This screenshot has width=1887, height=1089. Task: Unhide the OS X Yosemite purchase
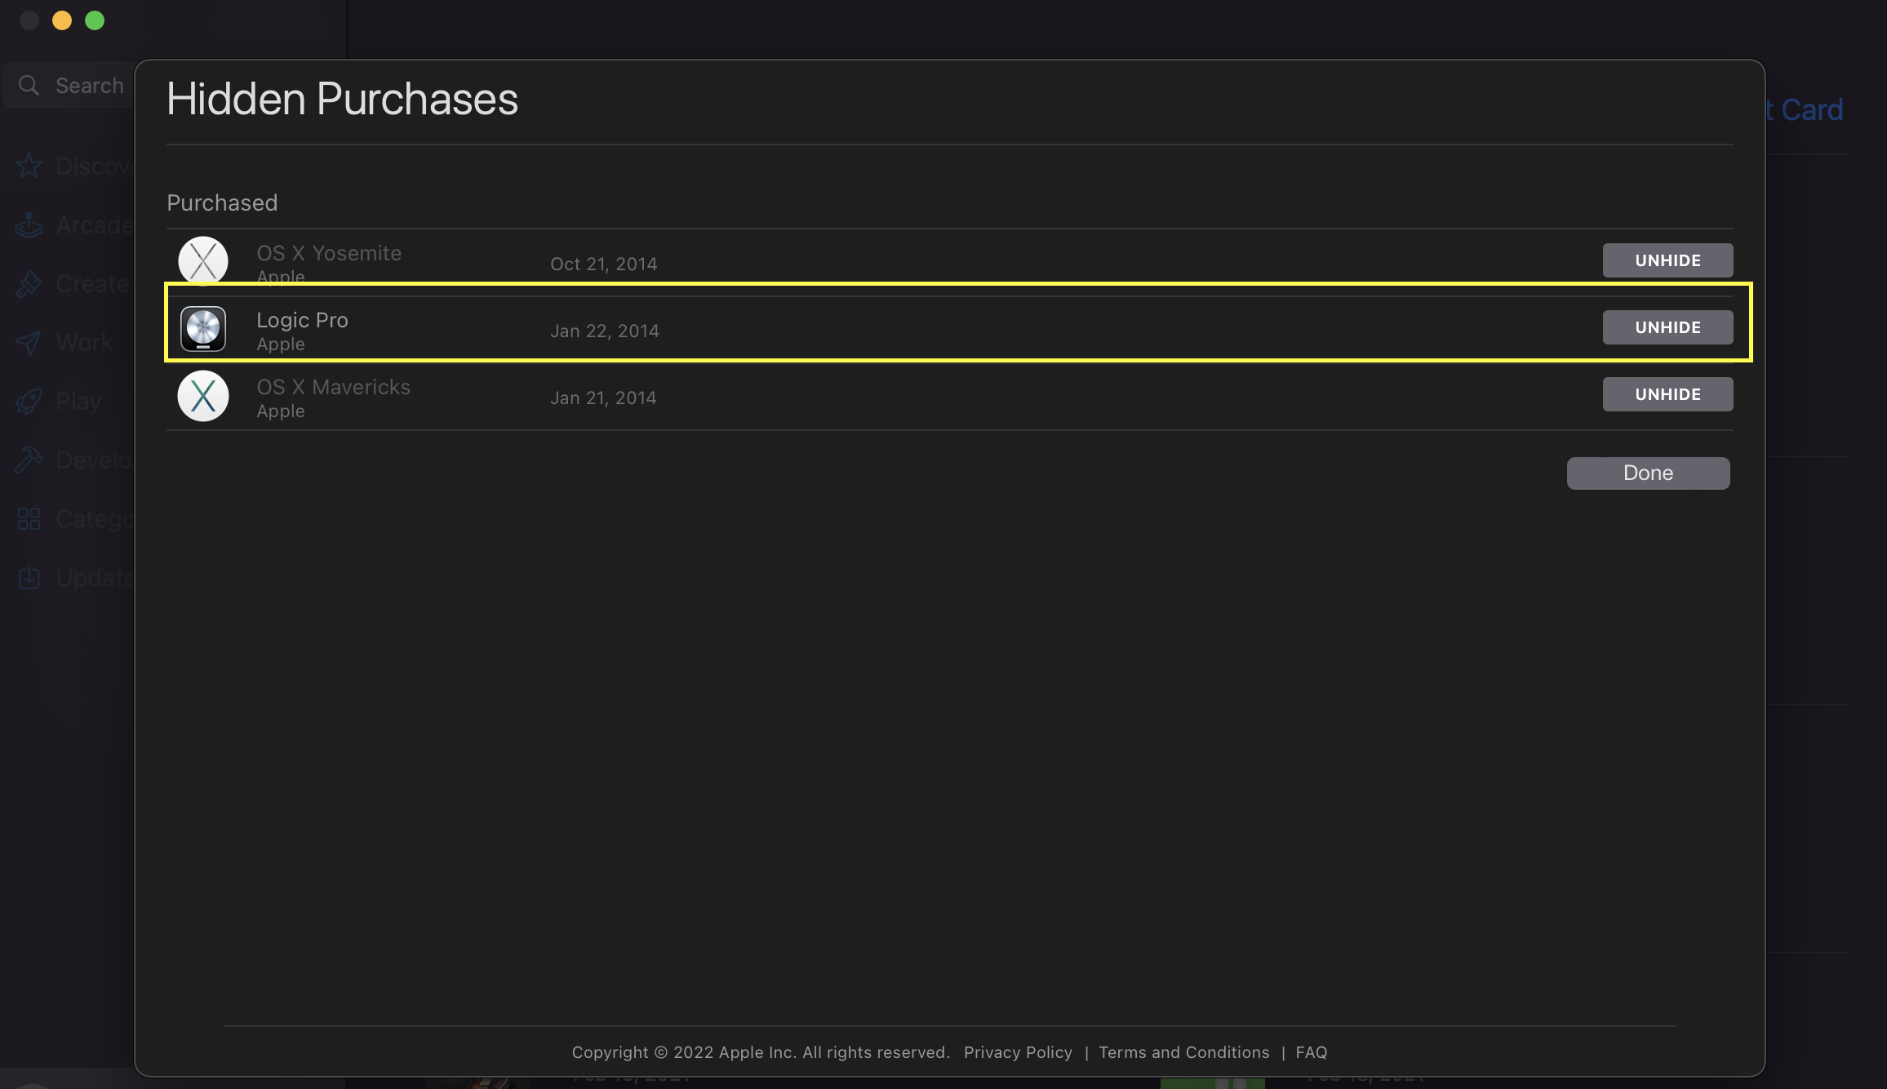(1667, 260)
